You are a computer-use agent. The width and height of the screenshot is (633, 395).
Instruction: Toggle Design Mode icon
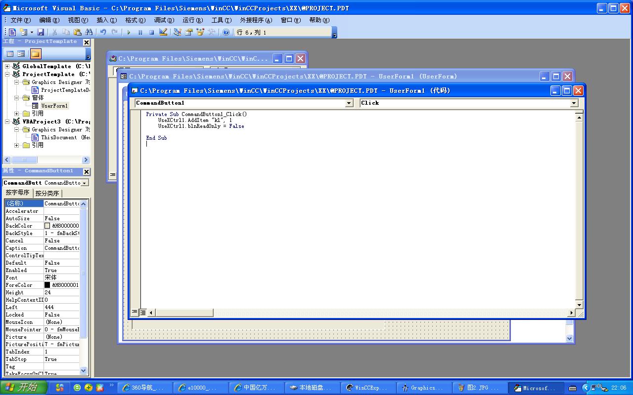pos(163,32)
